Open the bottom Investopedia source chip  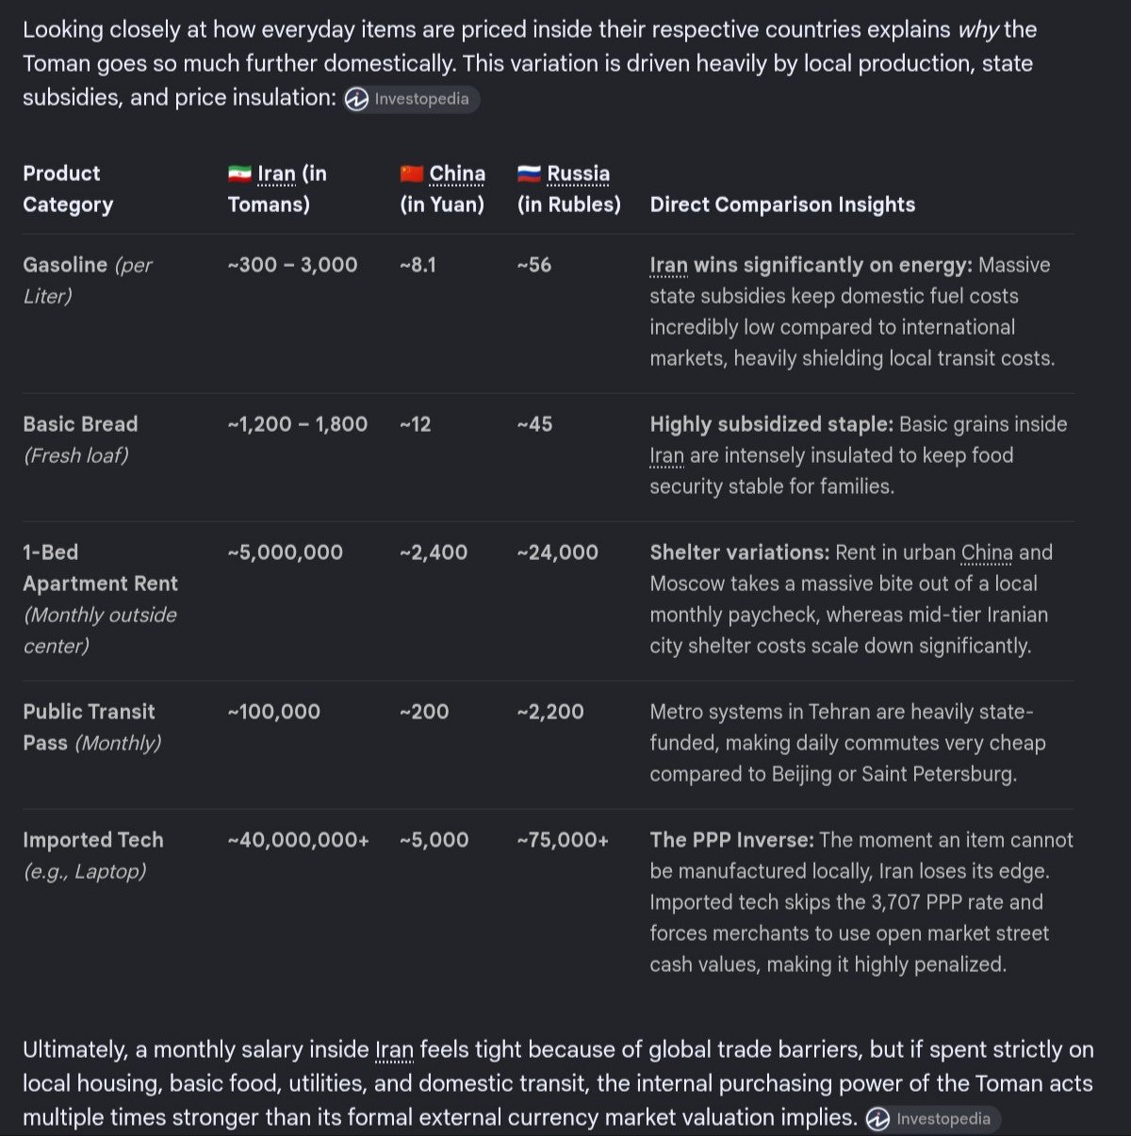pos(932,1119)
